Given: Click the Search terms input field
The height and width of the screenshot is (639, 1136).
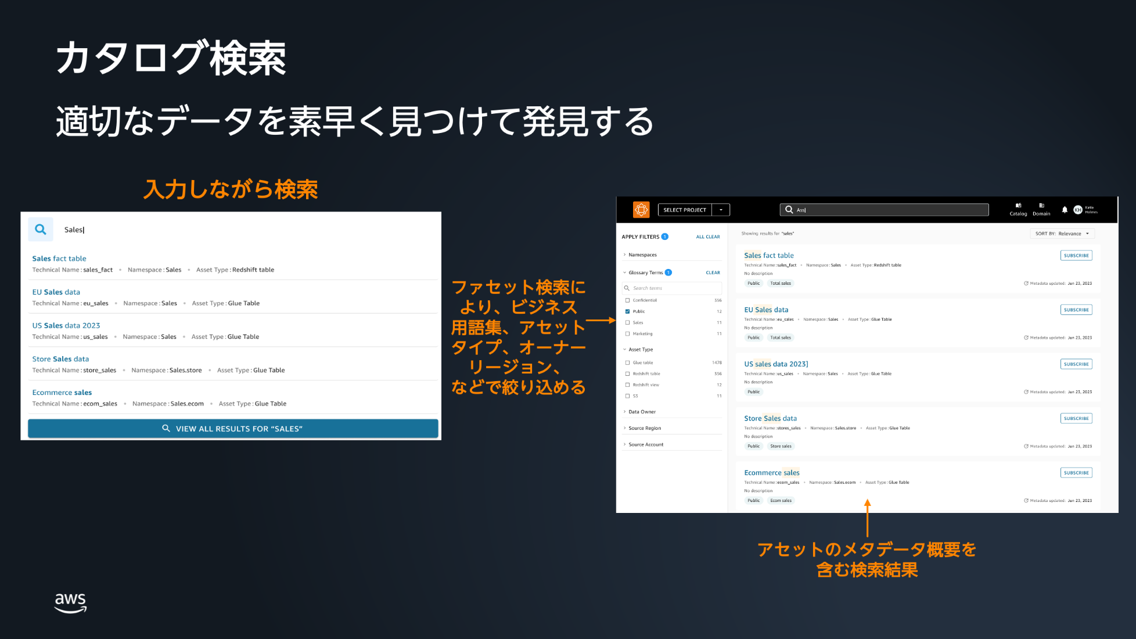Looking at the screenshot, I should (674, 288).
